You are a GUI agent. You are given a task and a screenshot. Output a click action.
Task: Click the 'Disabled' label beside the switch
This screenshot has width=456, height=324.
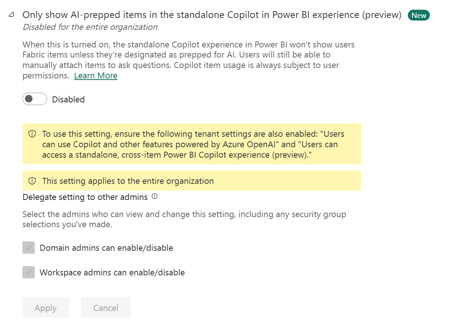68,99
